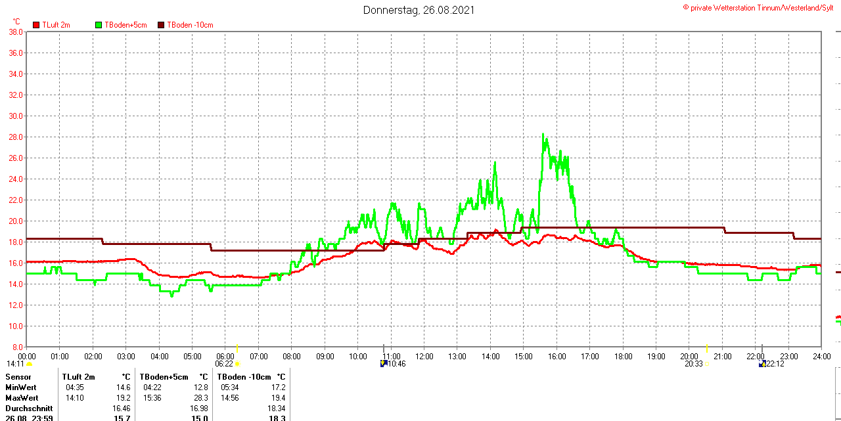Click the 12:00 label on time axis
The height and width of the screenshot is (421, 841).
point(424,357)
